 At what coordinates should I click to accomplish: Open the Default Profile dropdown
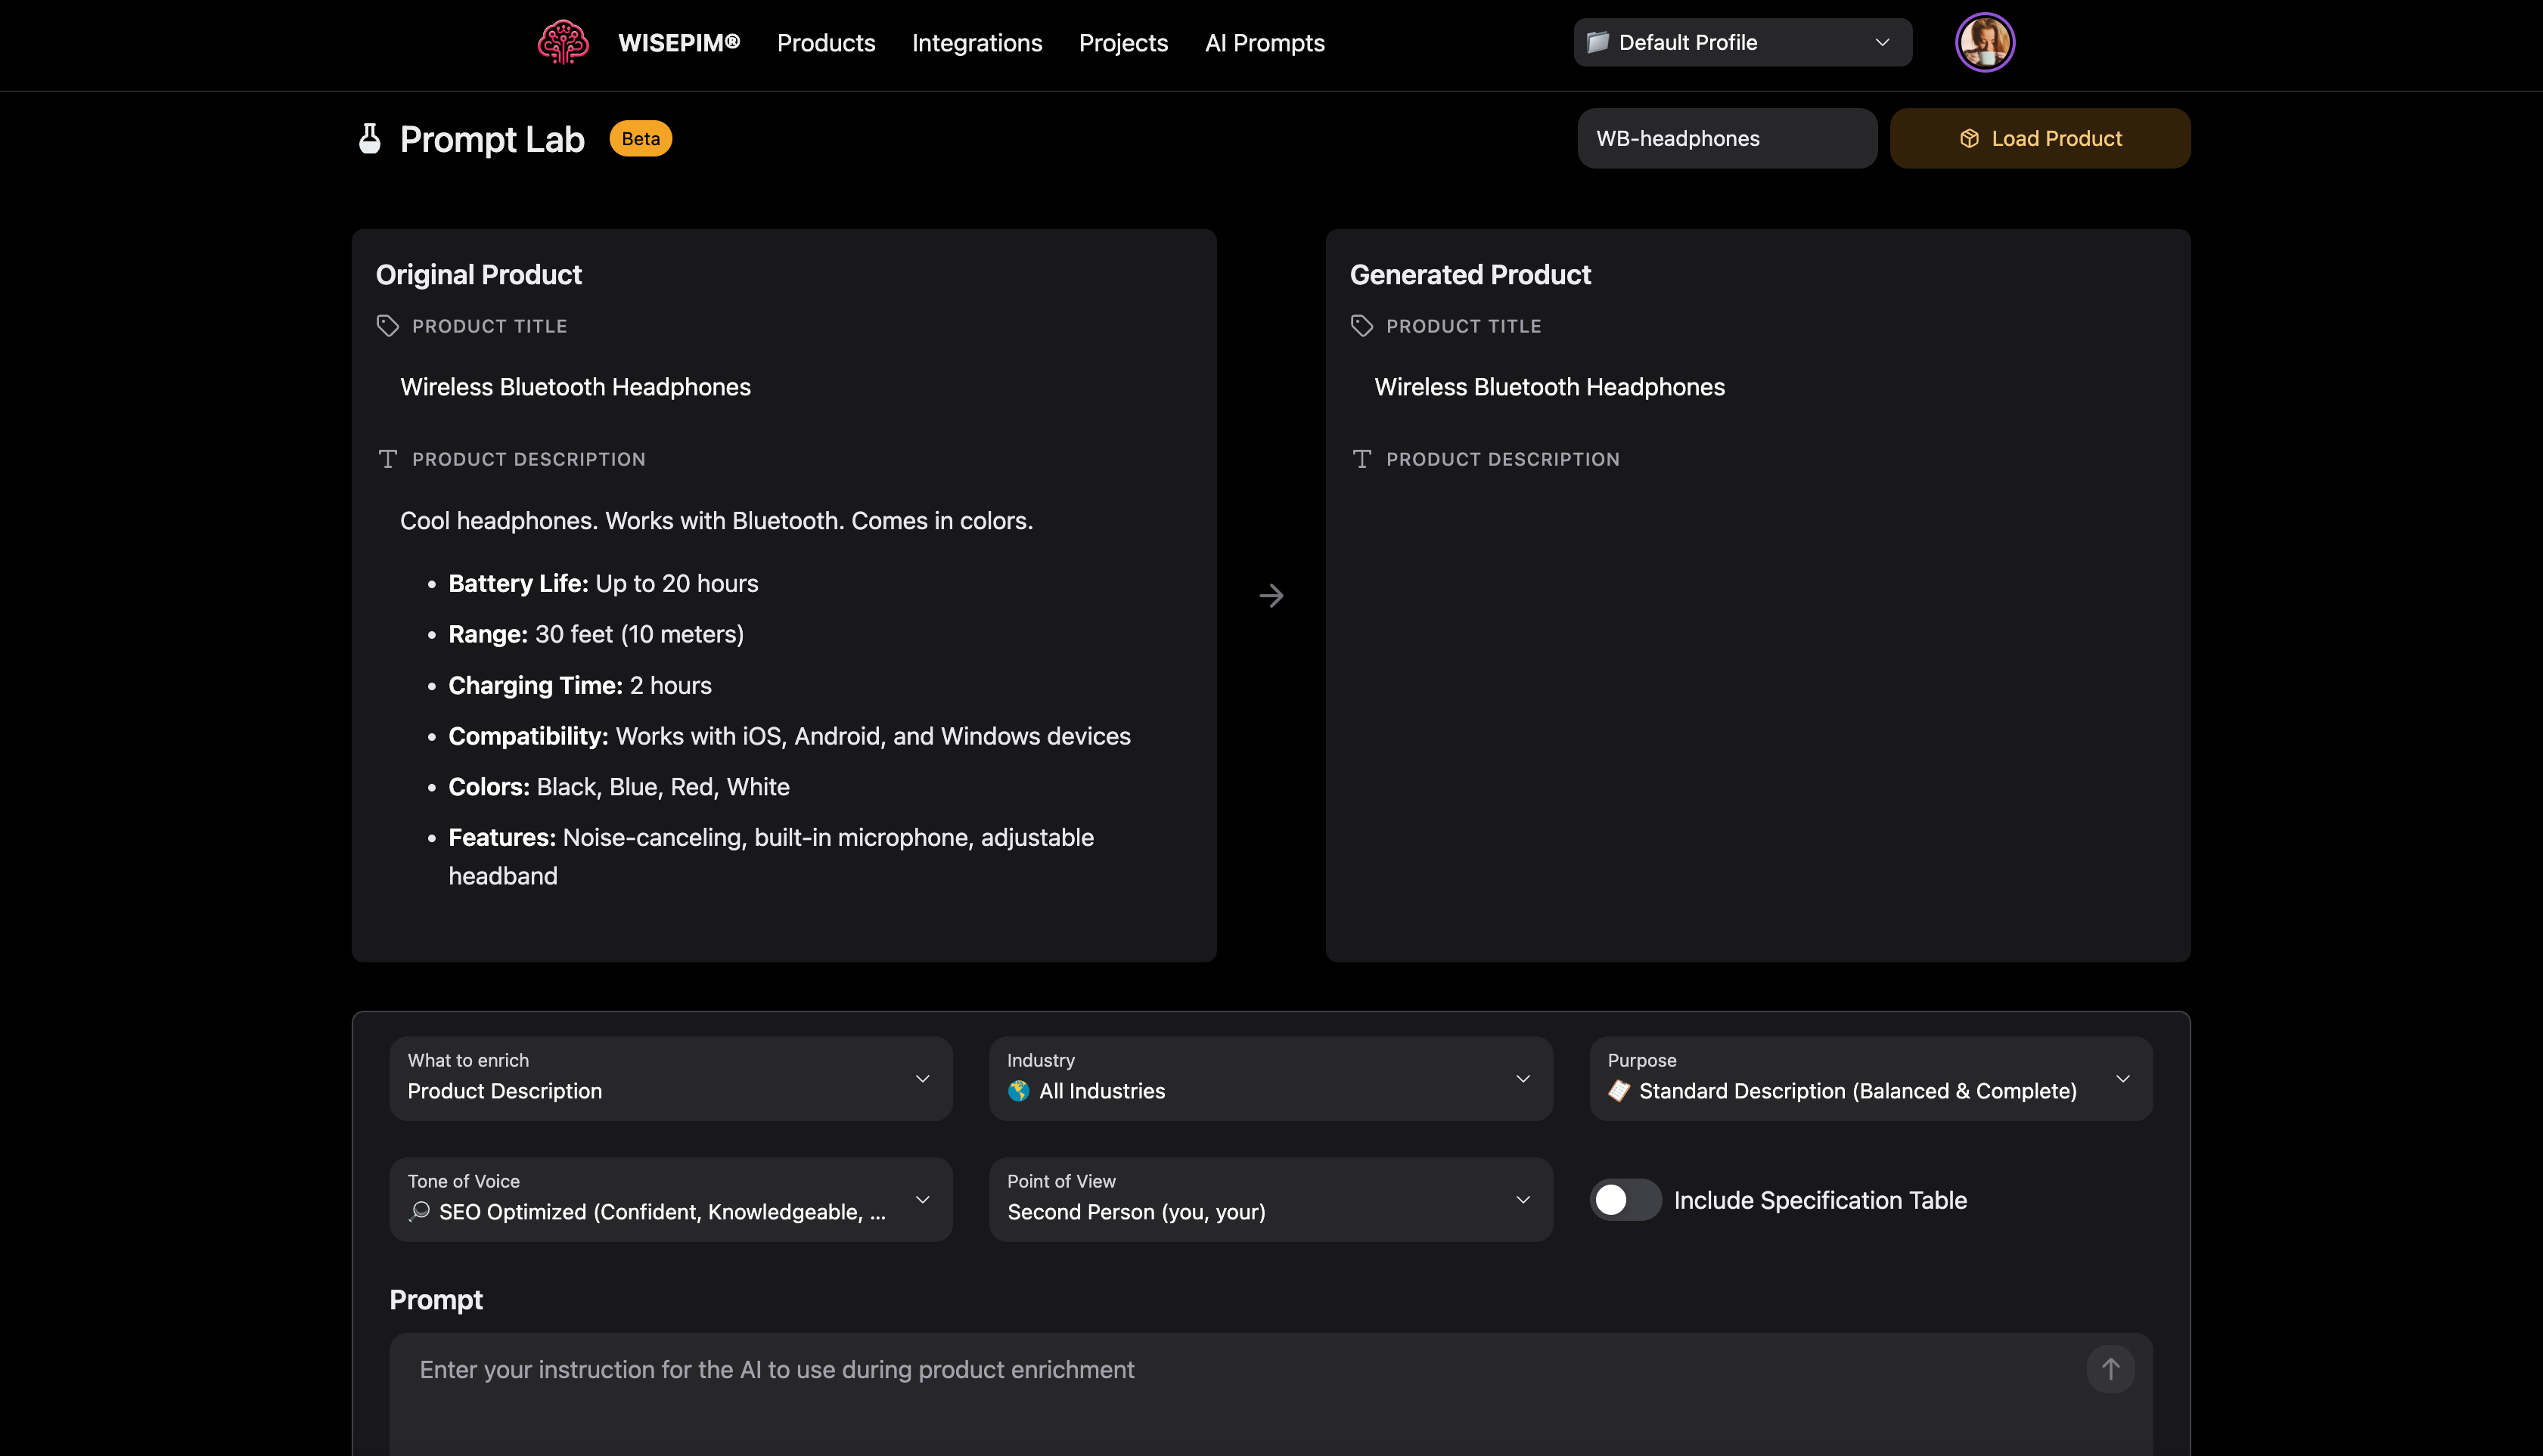[1742, 42]
